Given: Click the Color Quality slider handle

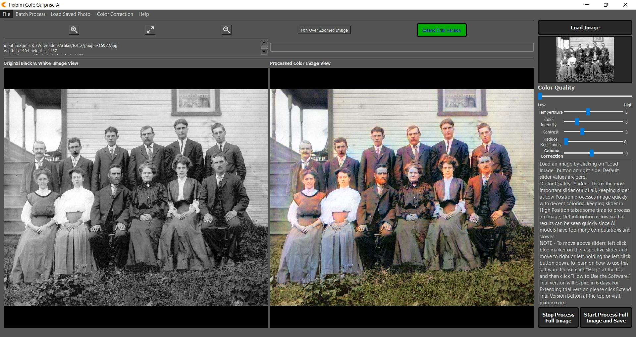Looking at the screenshot, I should (540, 96).
